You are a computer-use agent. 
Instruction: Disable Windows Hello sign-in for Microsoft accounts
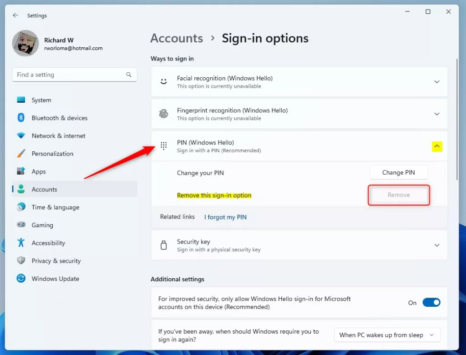[431, 302]
